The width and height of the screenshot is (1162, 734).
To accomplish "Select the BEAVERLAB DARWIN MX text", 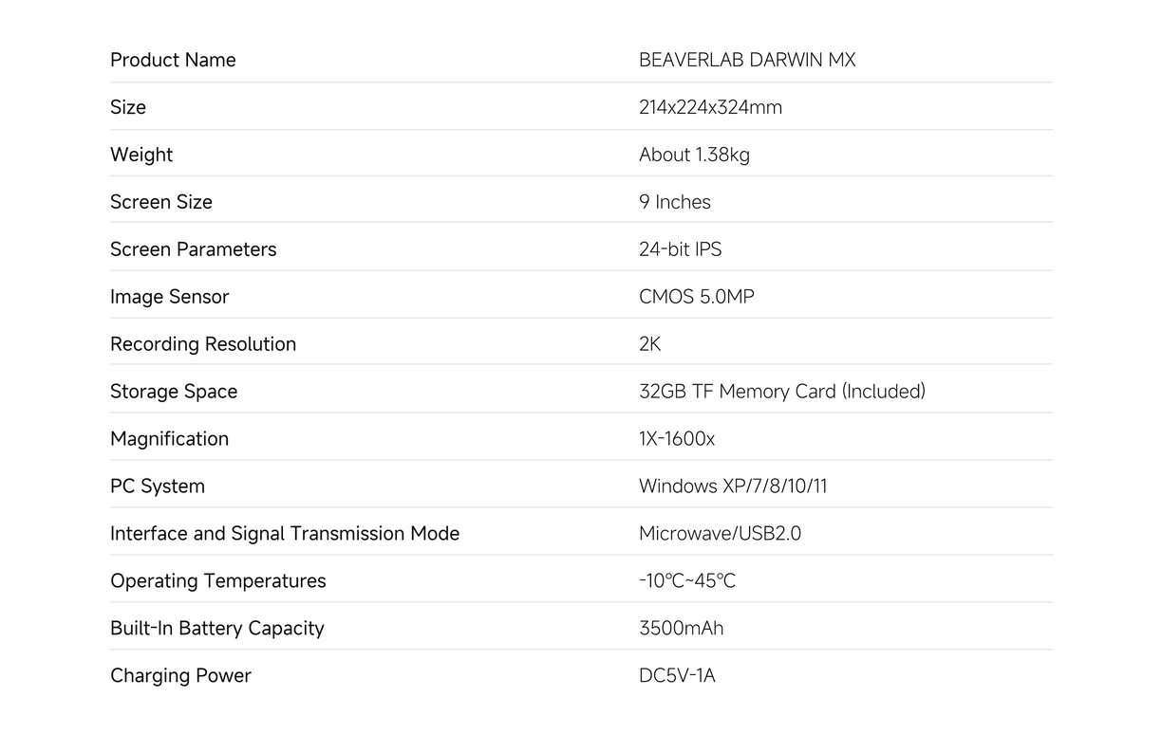I will click(x=747, y=60).
